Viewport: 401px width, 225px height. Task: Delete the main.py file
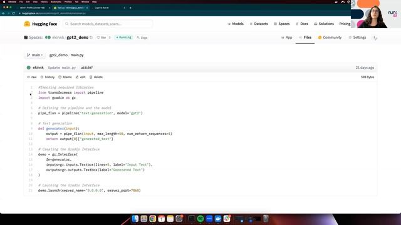[x=96, y=77]
